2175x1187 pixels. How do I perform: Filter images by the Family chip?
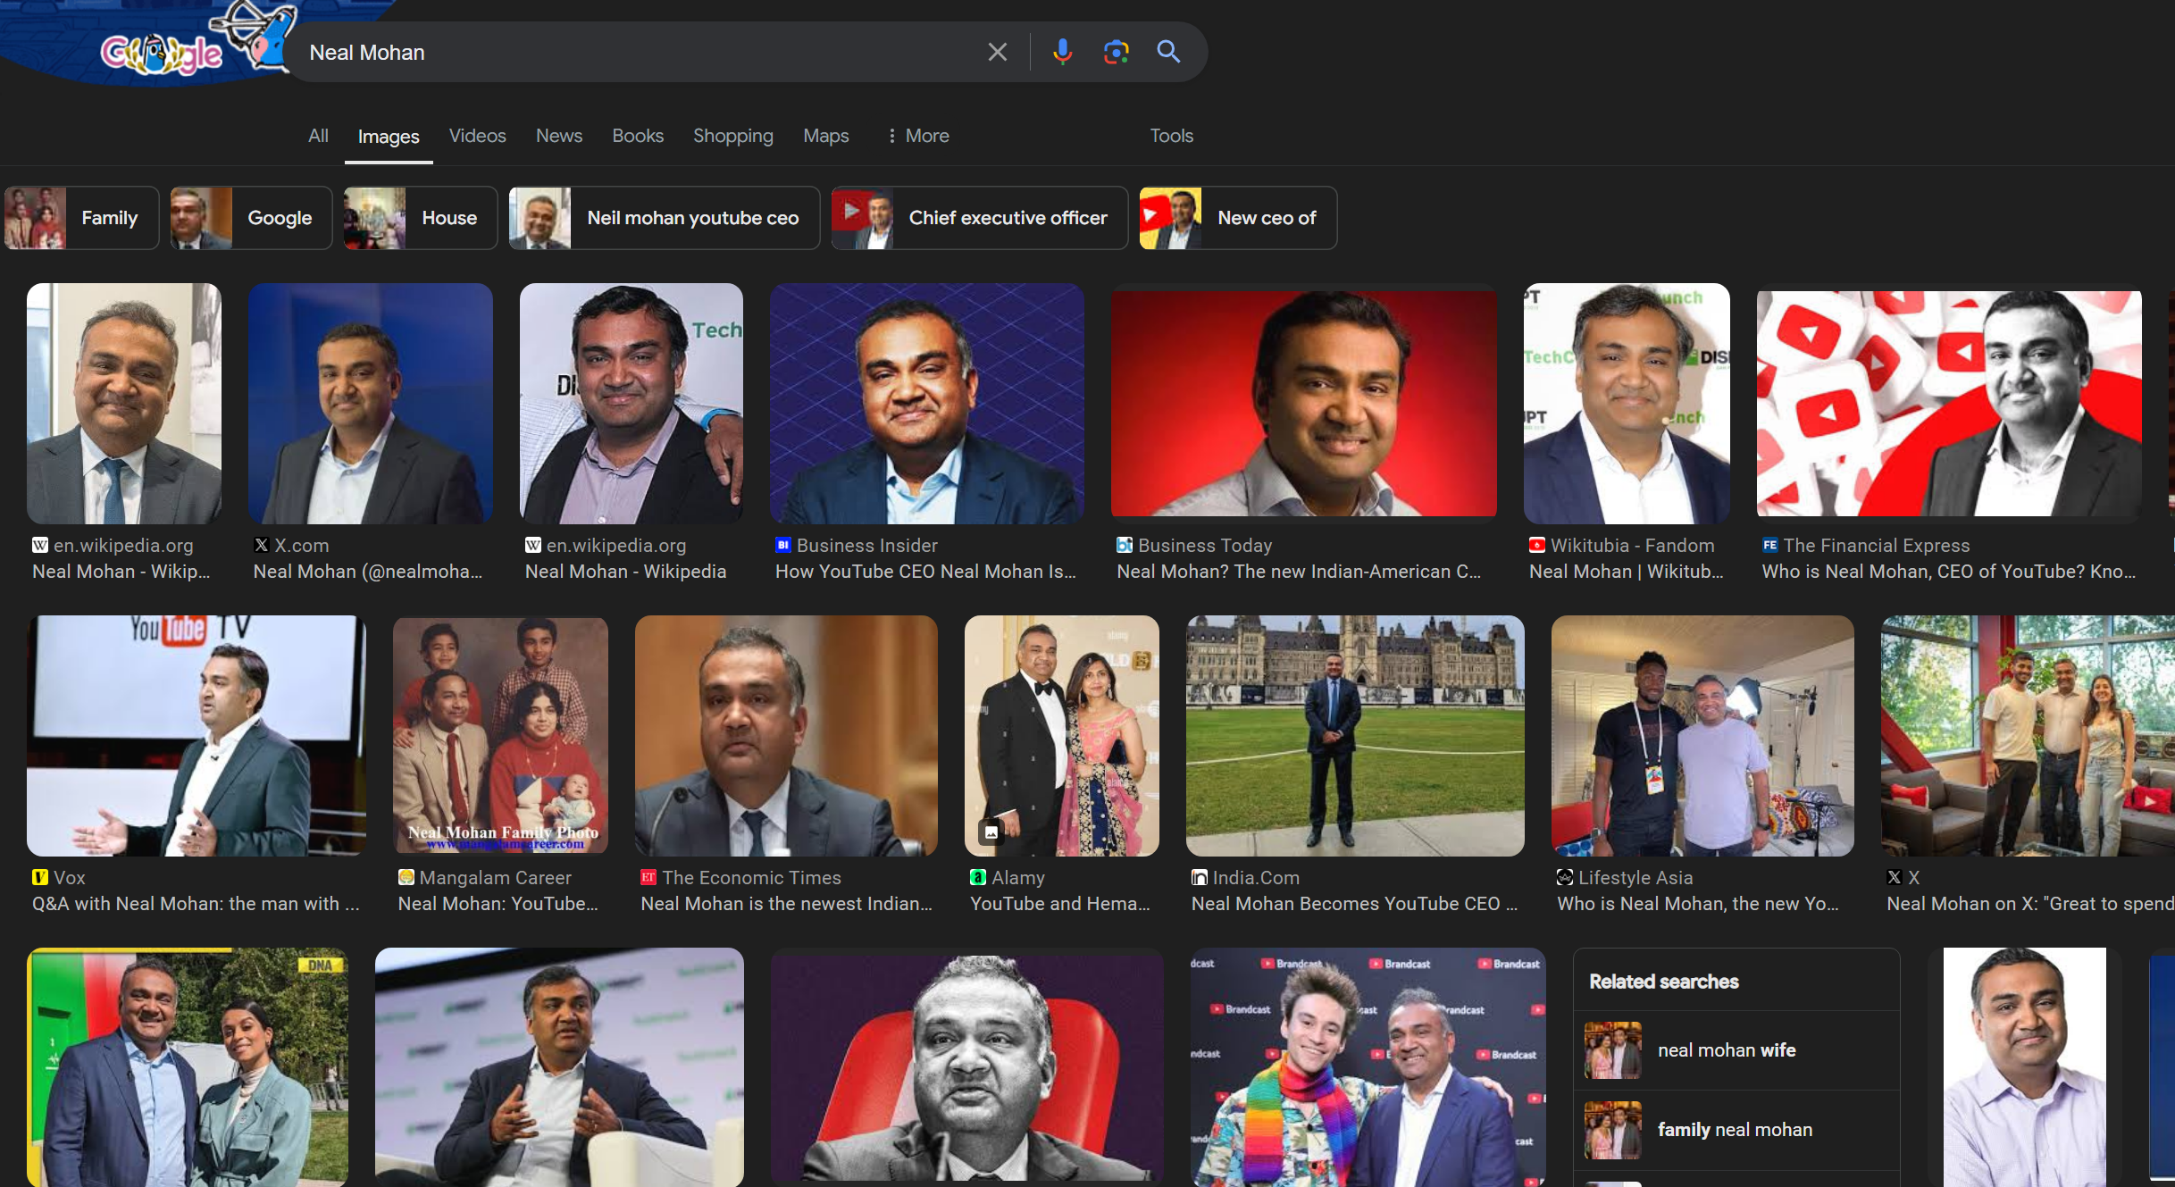(81, 218)
